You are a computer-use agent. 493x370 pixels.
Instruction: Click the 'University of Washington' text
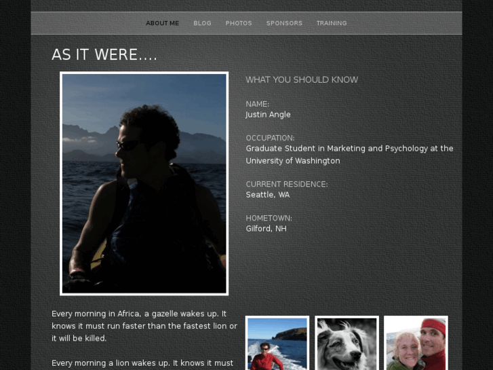[x=293, y=161]
